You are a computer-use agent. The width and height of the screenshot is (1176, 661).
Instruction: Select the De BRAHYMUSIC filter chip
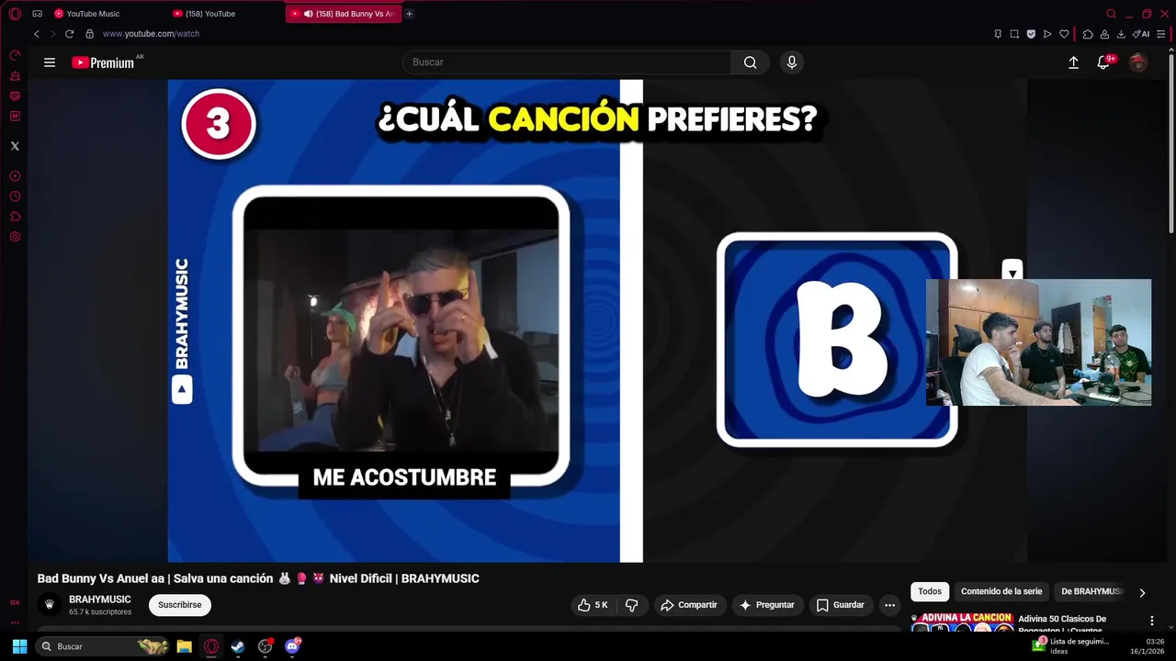pos(1091,592)
